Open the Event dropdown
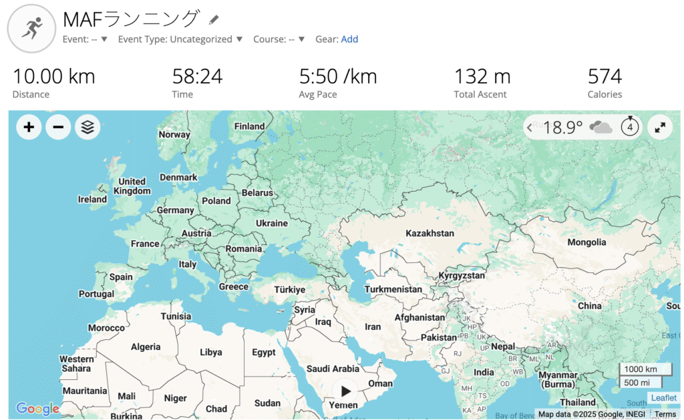This screenshot has width=684, height=420. pyautogui.click(x=85, y=39)
